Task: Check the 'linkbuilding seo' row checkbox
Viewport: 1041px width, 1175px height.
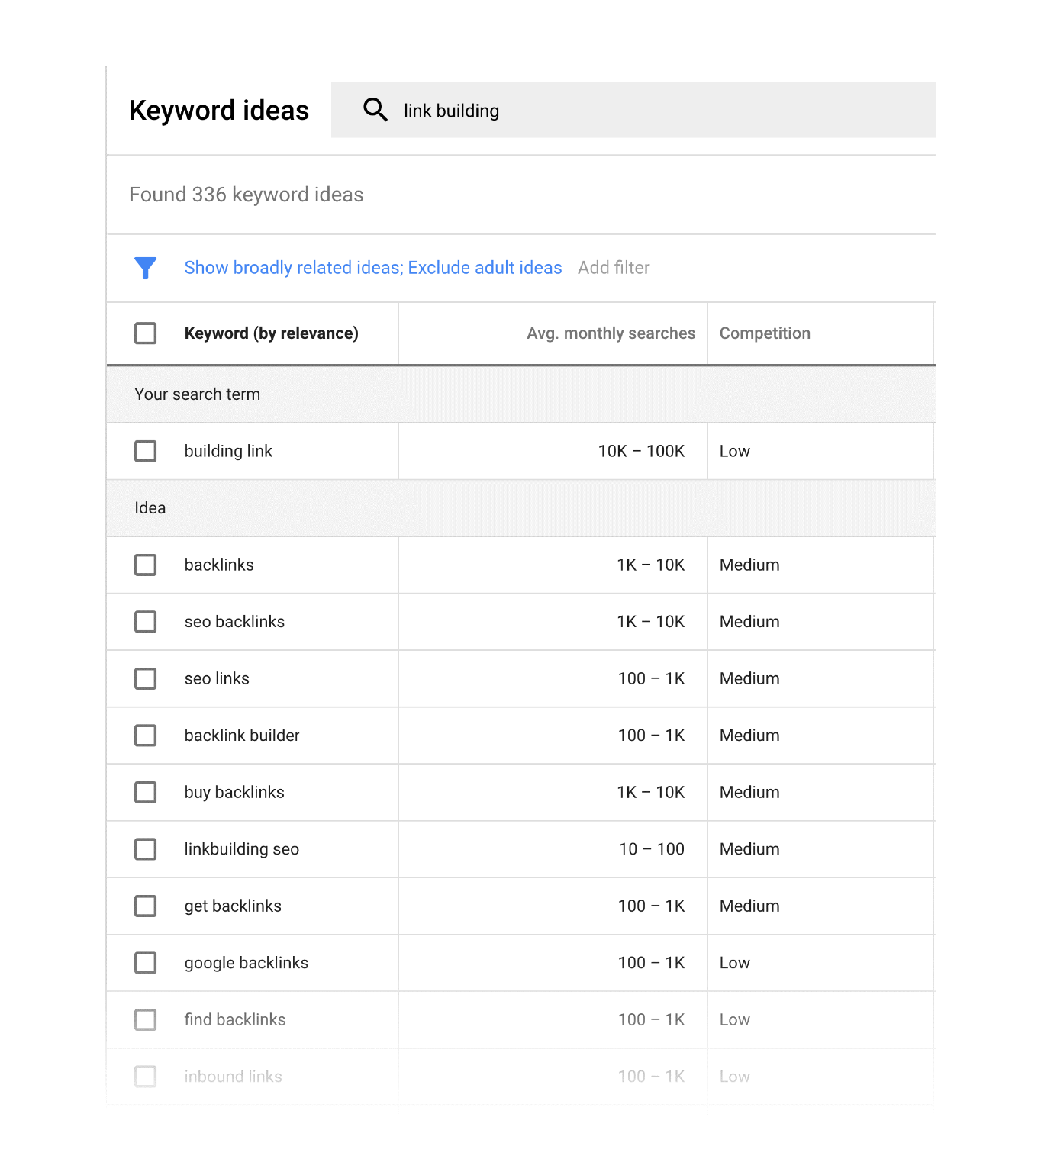Action: click(x=146, y=849)
